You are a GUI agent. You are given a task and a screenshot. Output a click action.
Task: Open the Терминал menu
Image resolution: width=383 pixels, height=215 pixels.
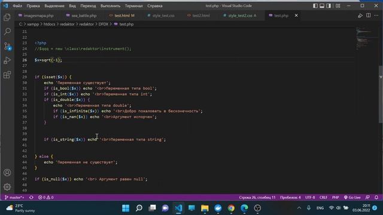(x=133, y=6)
